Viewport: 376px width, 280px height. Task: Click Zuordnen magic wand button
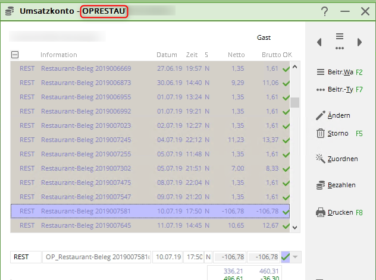tap(337, 159)
